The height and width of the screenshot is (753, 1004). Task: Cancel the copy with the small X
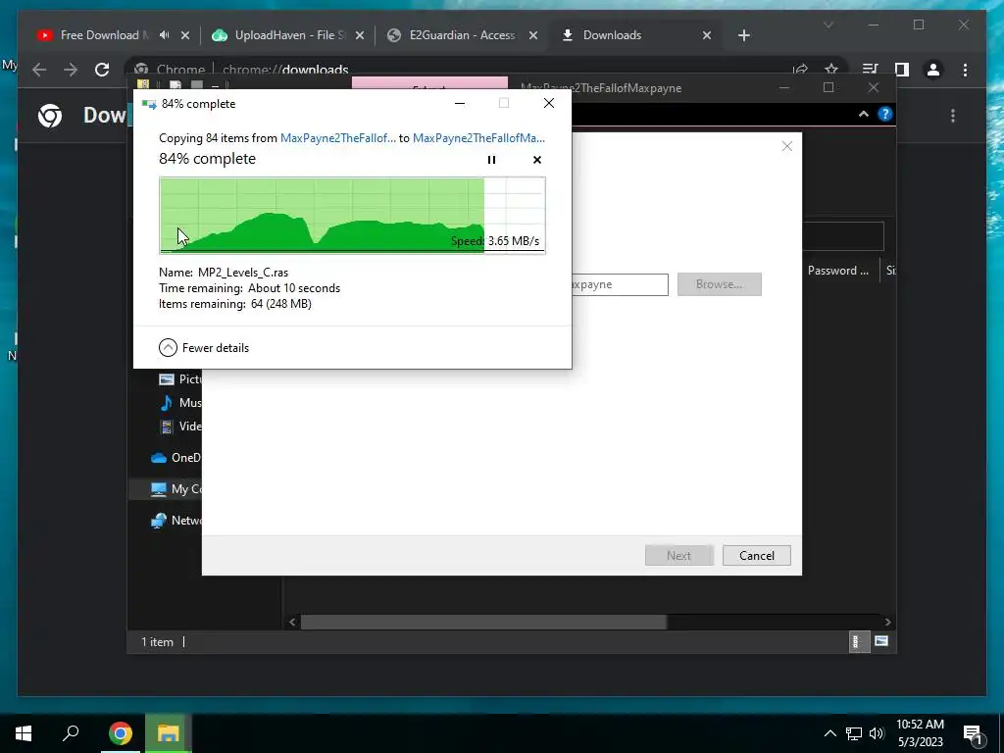537,160
